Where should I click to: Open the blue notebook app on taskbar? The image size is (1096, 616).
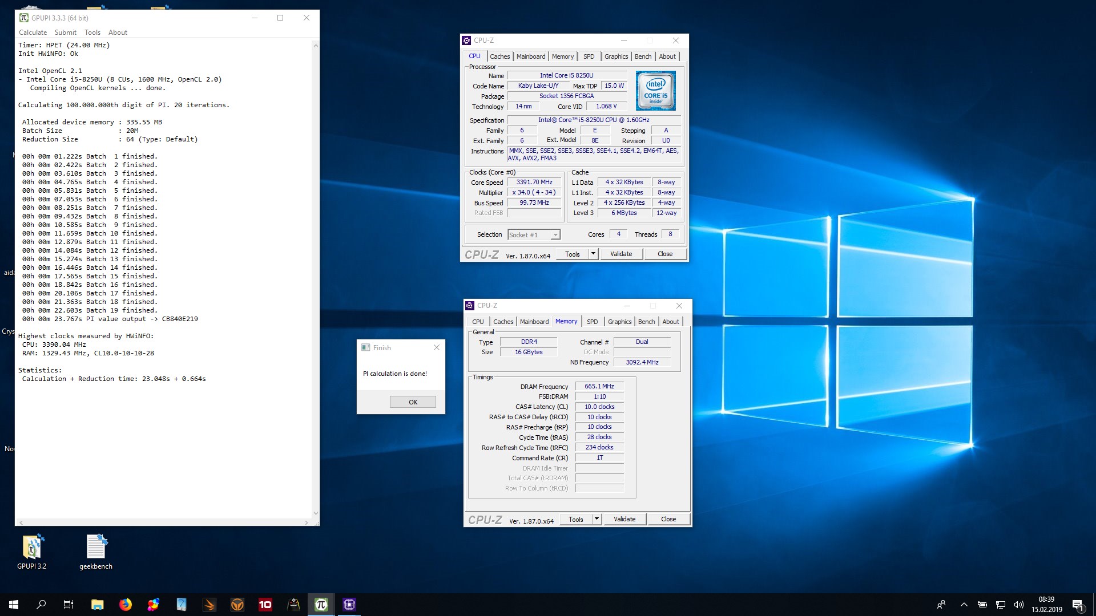[181, 605]
